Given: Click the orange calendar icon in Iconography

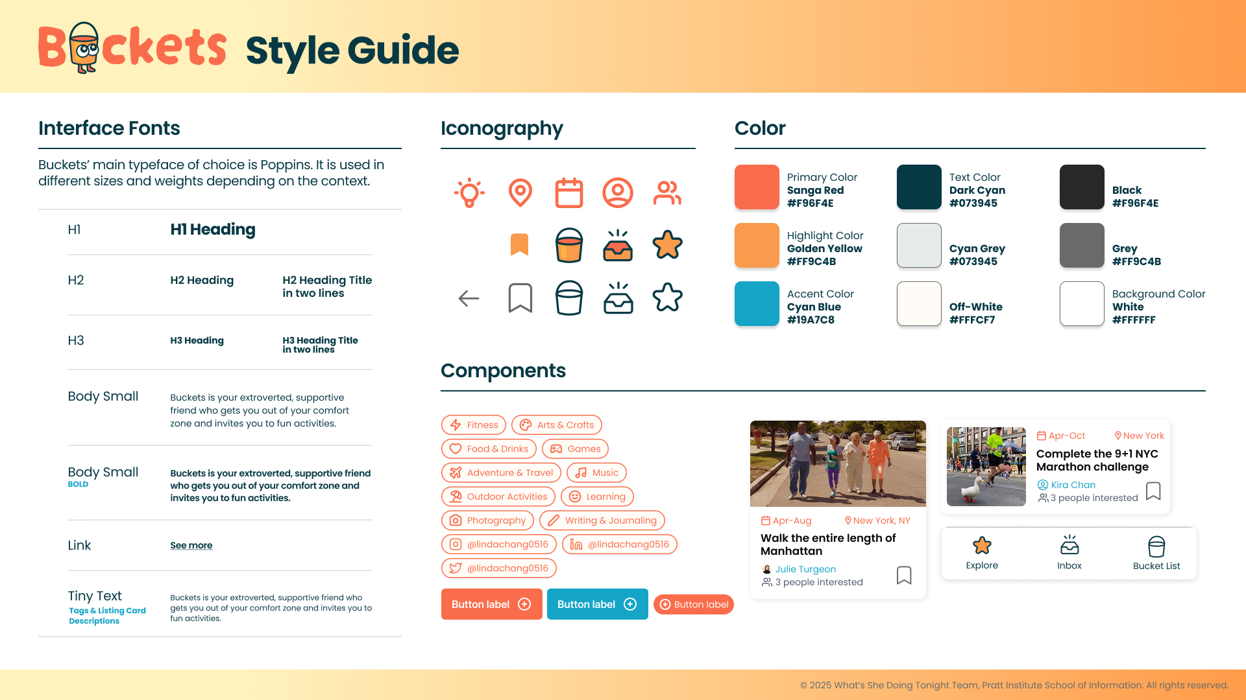Looking at the screenshot, I should coord(569,192).
